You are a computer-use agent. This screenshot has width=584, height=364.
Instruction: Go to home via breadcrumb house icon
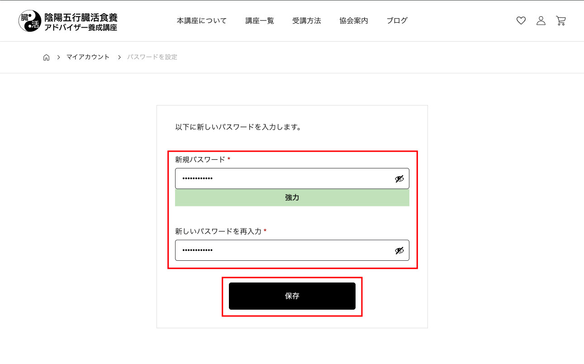[x=46, y=57]
